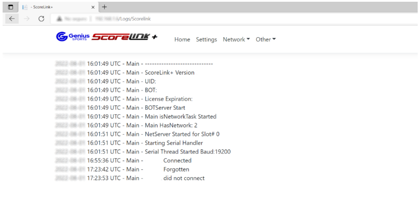This screenshot has width=419, height=201.
Task: Expand the Network dropdown menu
Action: point(236,39)
